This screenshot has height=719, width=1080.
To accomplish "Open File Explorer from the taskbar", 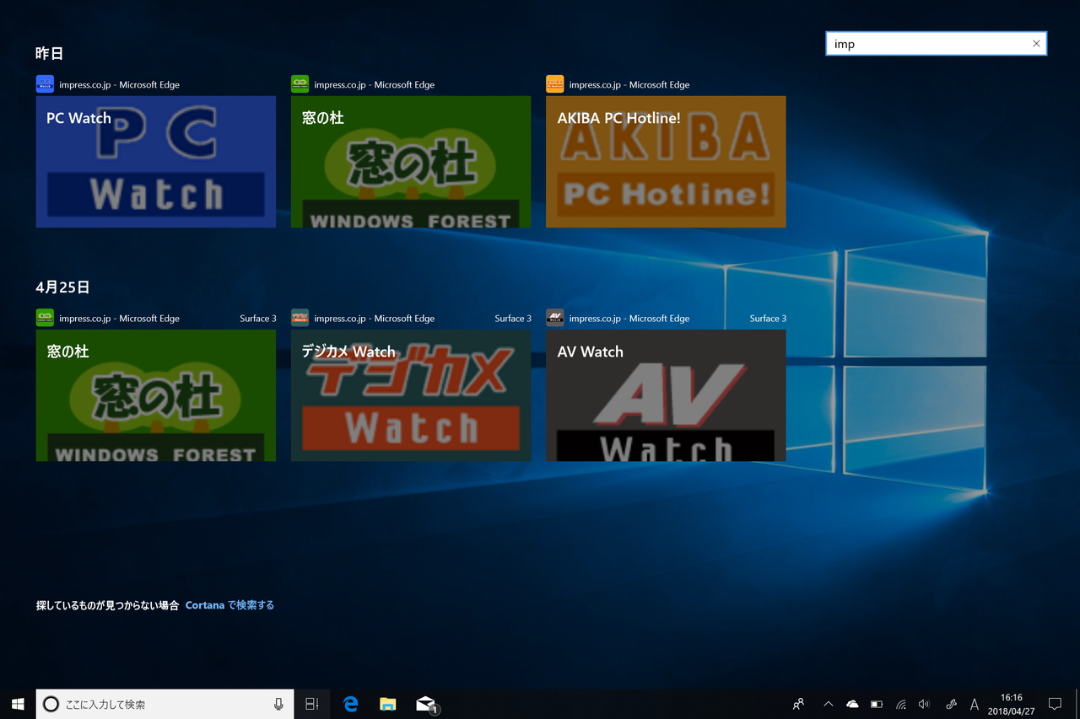I will 388,704.
